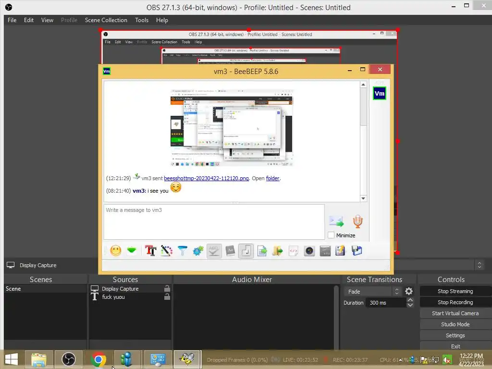The width and height of the screenshot is (492, 369).
Task: Open the Edit menu in OBS
Action: pyautogui.click(x=28, y=20)
